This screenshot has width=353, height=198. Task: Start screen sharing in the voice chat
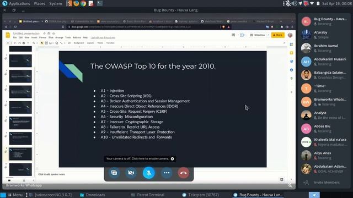114,173
